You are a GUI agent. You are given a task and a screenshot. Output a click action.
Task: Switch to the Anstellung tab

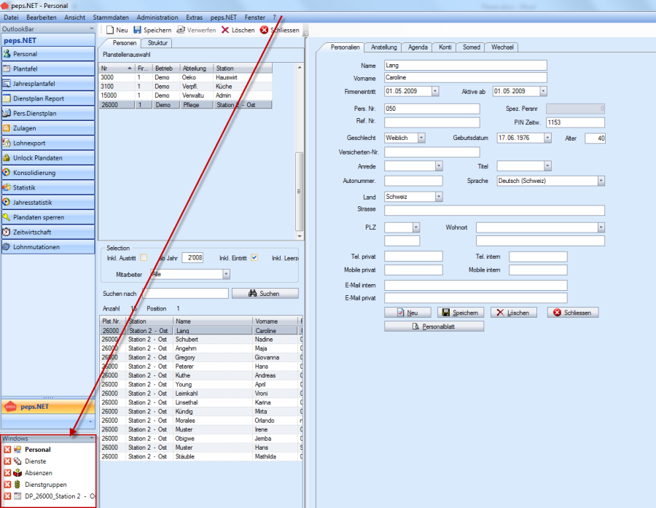pyautogui.click(x=383, y=47)
